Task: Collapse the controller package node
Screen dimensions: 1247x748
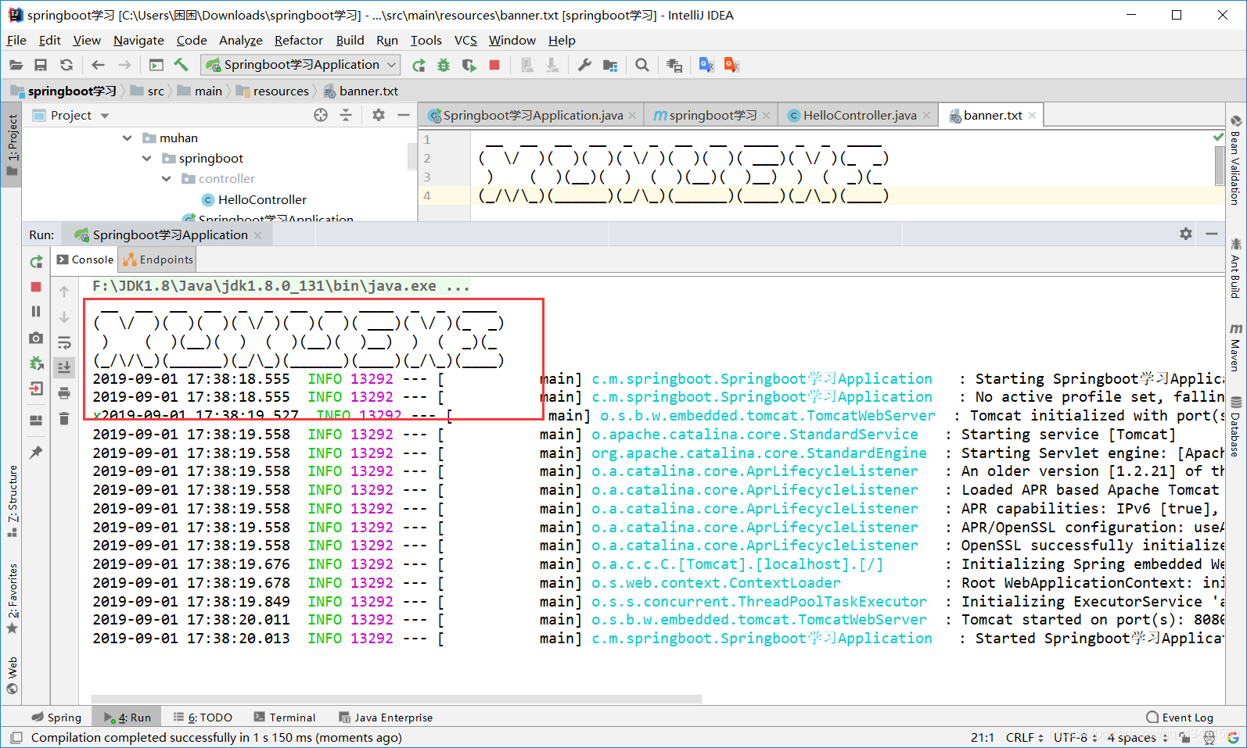Action: tap(166, 179)
